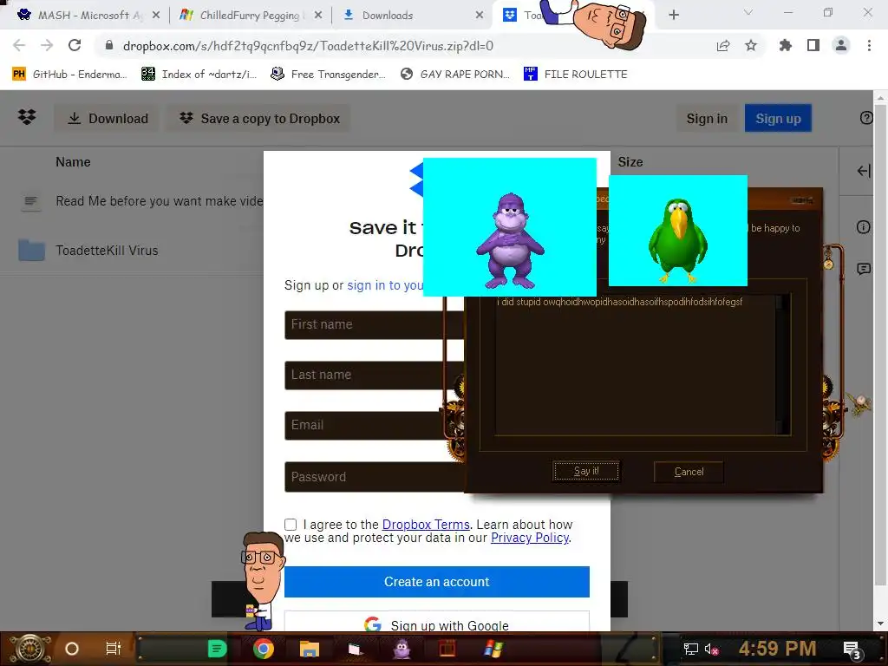This screenshot has height=666, width=888.
Task: Click 'Save a copy to Dropbox'
Action: pyautogui.click(x=258, y=118)
